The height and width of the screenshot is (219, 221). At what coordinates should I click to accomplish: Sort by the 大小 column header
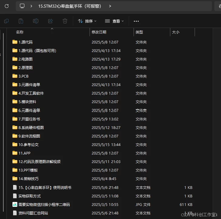tap(175, 32)
